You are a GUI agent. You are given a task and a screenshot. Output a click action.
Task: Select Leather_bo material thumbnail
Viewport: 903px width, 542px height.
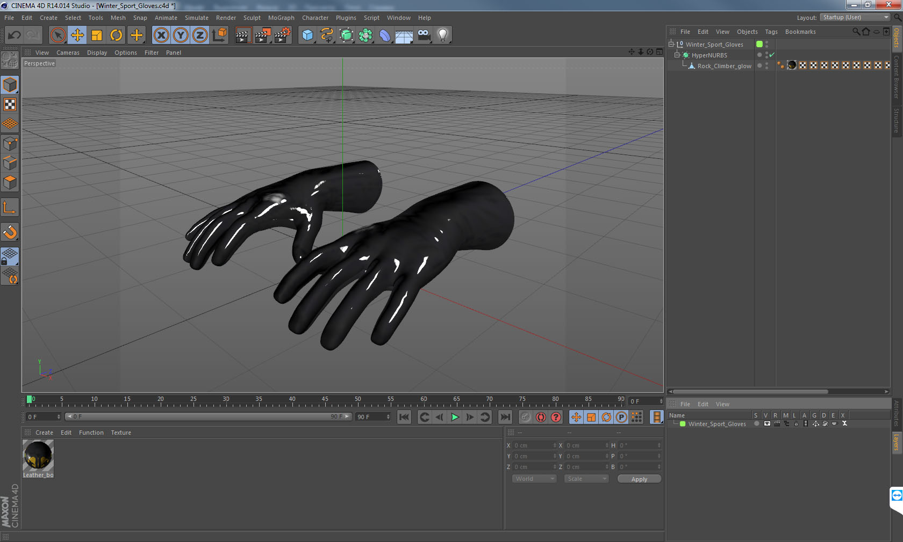(38, 455)
